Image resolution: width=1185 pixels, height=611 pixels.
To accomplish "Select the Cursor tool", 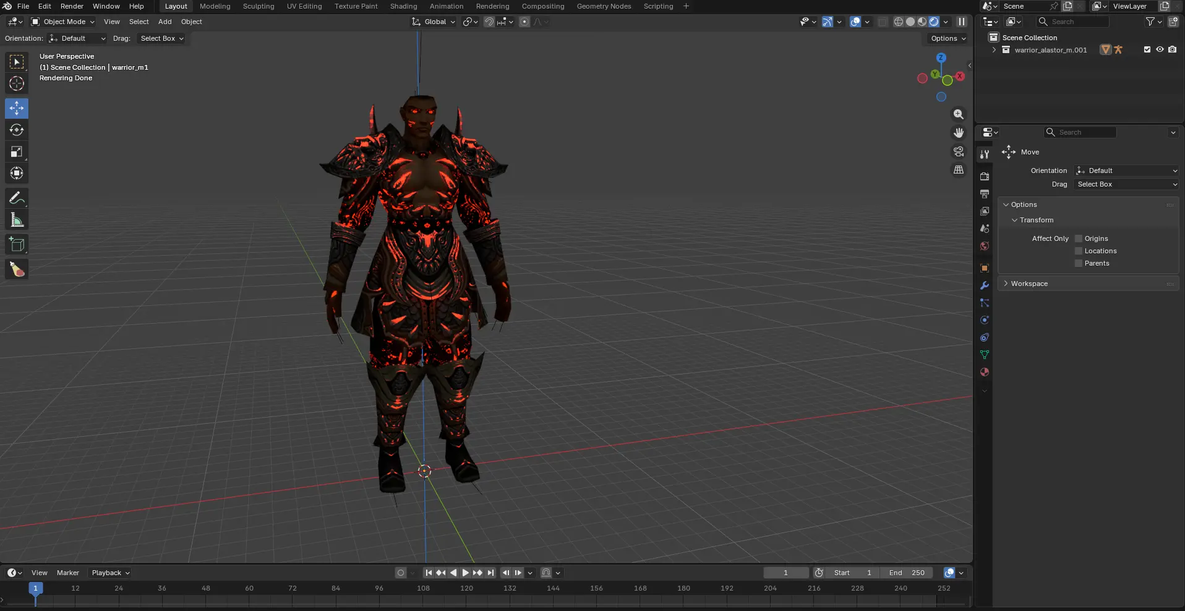I will pyautogui.click(x=17, y=83).
